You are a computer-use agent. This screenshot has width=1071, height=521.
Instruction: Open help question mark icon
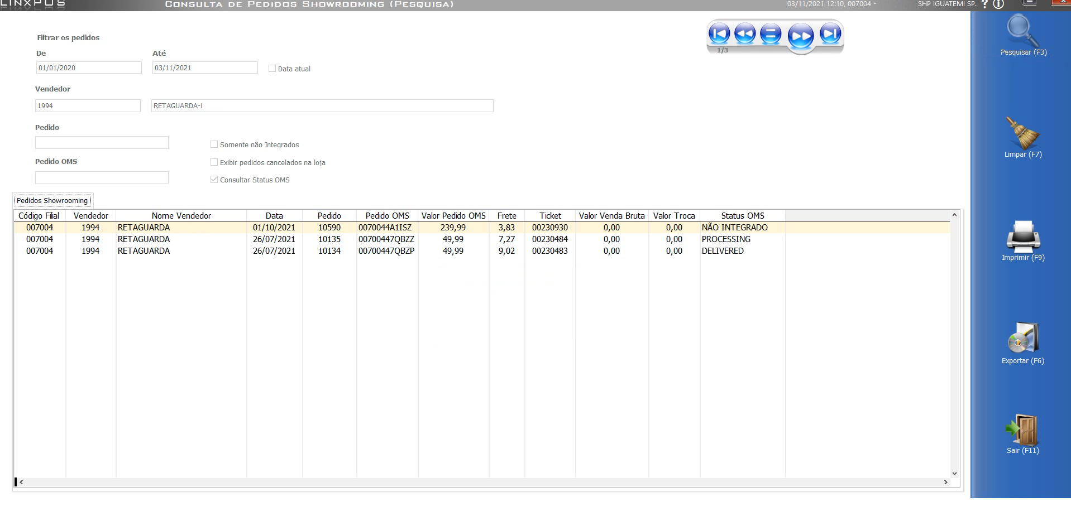[984, 4]
